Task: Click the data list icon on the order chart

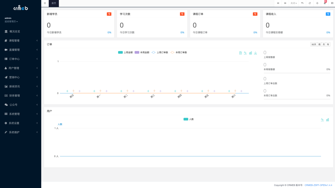Action: point(241,53)
